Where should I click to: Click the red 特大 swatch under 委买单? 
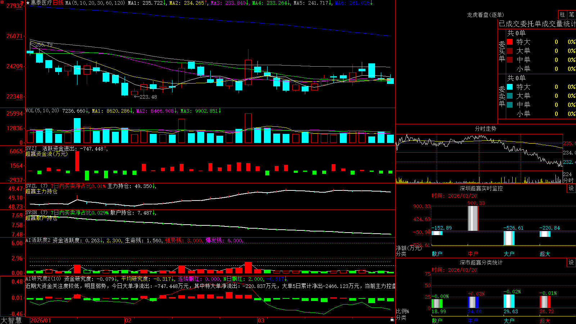click(x=510, y=42)
